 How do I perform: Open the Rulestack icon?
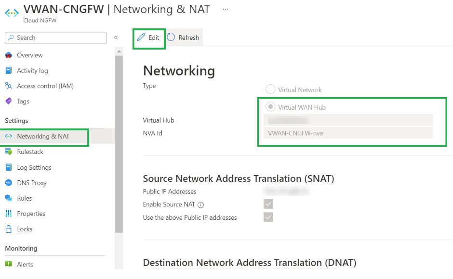[x=8, y=152]
